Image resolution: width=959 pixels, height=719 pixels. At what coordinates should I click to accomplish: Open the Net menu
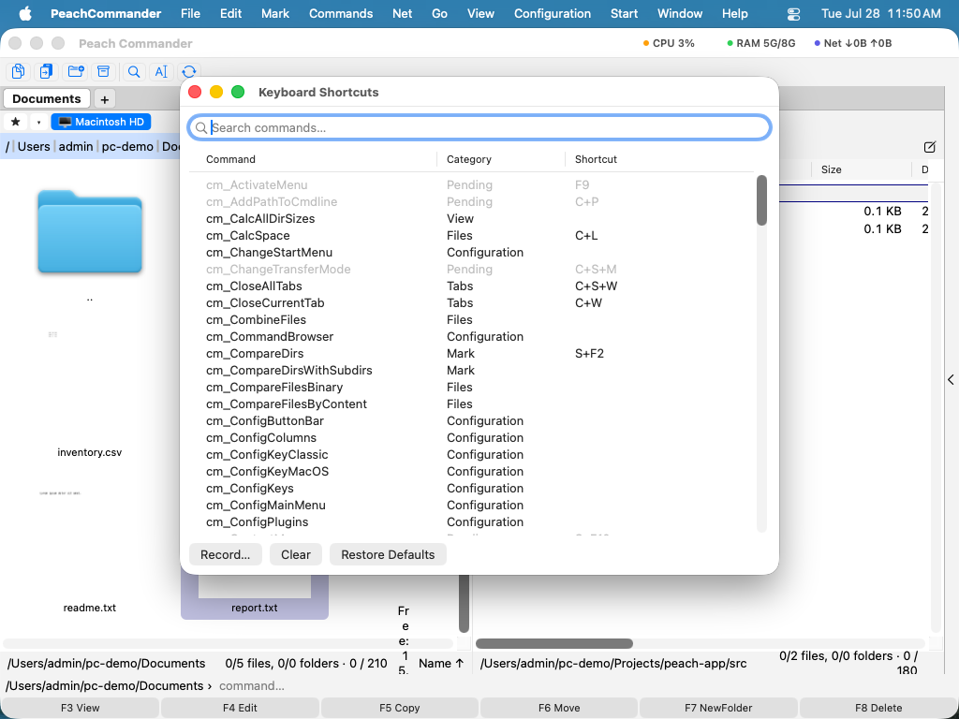403,13
